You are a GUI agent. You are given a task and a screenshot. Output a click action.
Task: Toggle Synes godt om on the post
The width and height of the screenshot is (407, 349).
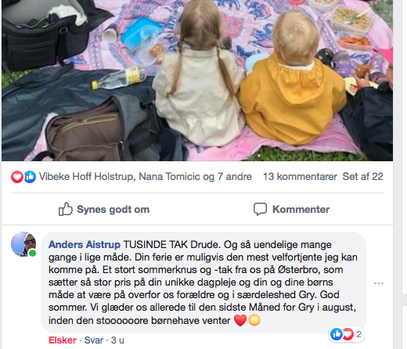(104, 209)
